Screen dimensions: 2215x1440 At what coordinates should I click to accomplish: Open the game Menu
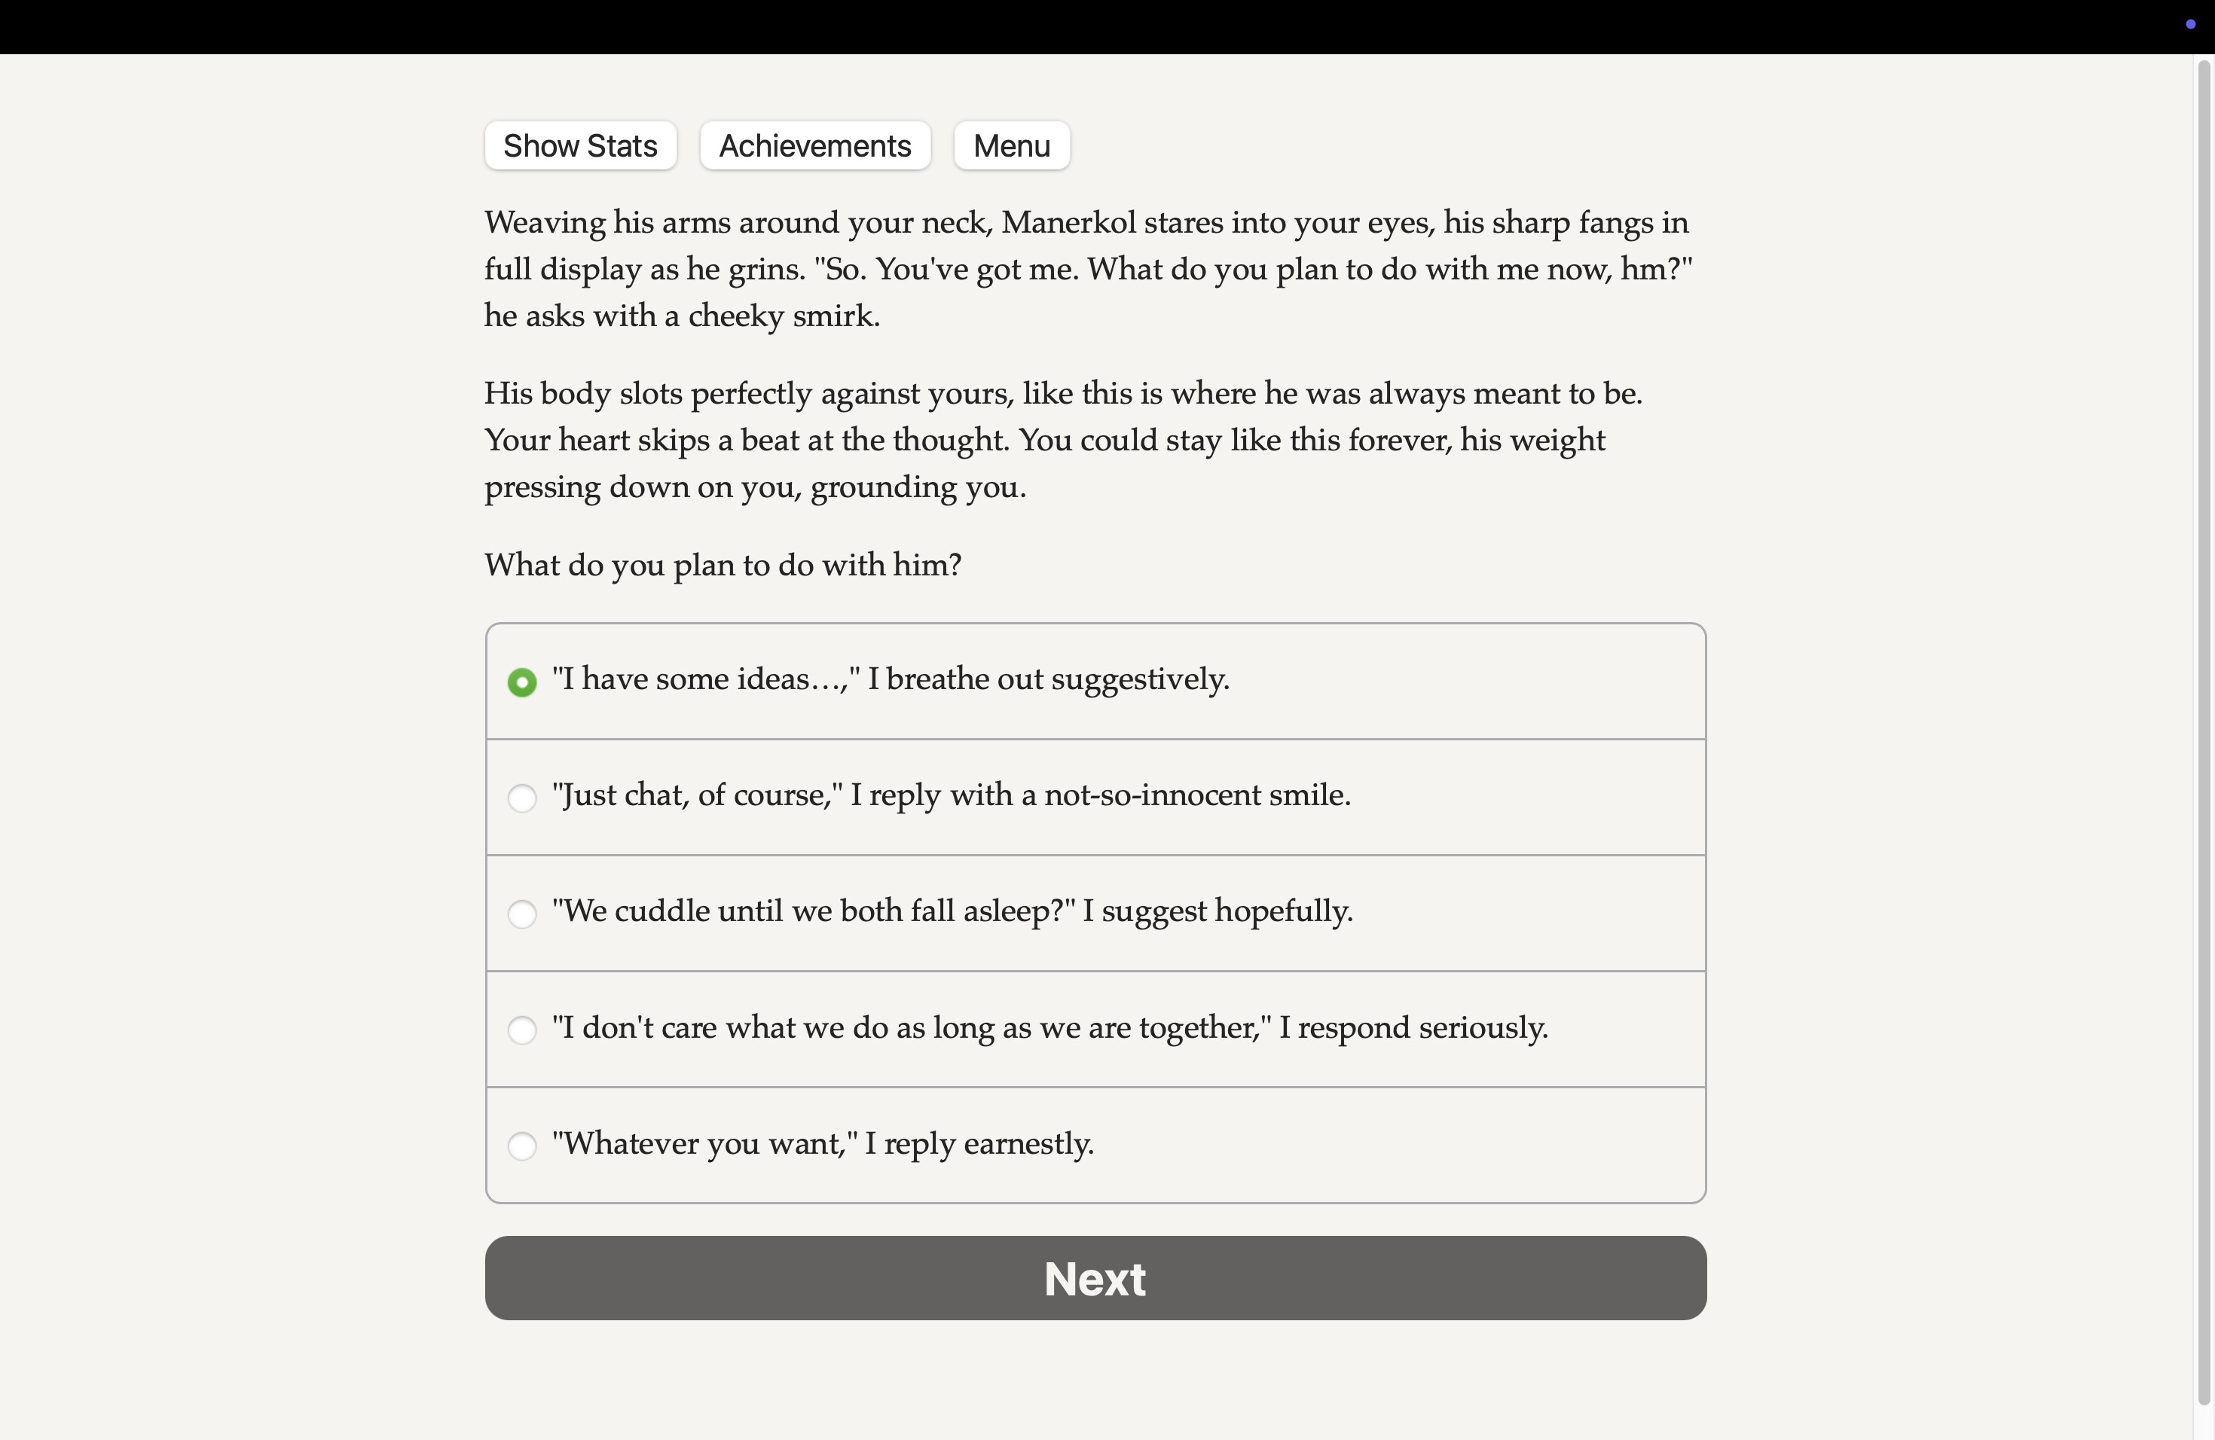pos(1011,145)
